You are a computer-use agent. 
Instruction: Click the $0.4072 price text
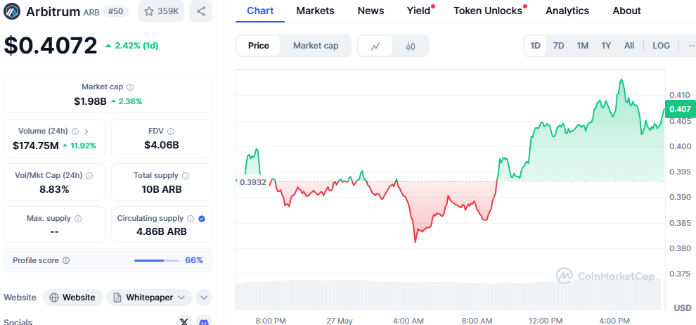(50, 45)
